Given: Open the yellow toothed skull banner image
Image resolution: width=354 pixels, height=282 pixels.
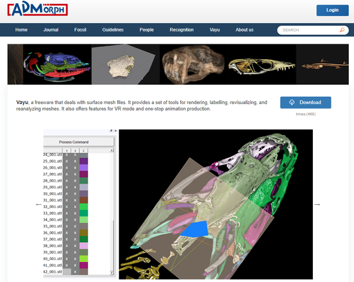Looking at the screenshot, I should pos(262,64).
